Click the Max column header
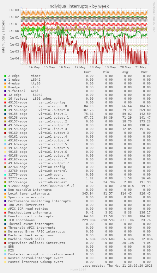The width and height of the screenshot is (157, 273). pyautogui.click(x=145, y=72)
